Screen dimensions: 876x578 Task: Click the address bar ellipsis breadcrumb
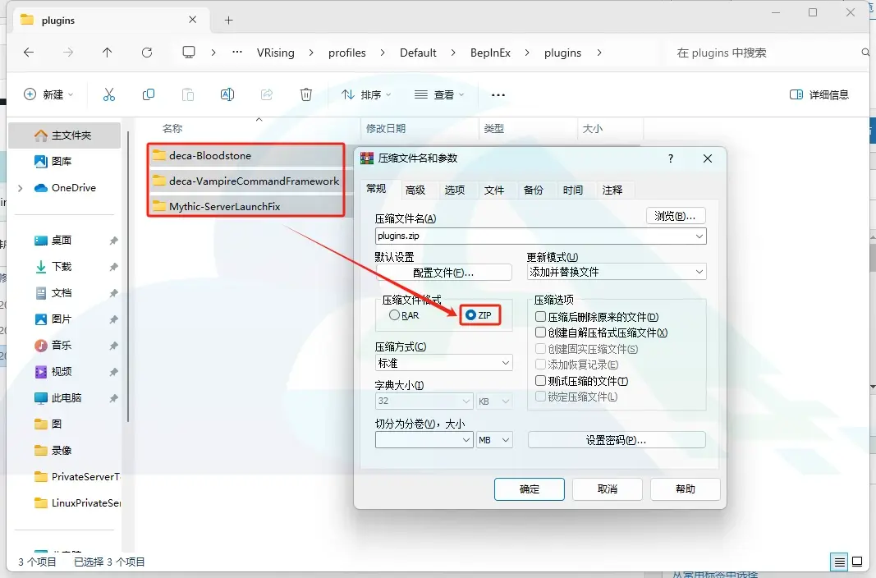237,53
